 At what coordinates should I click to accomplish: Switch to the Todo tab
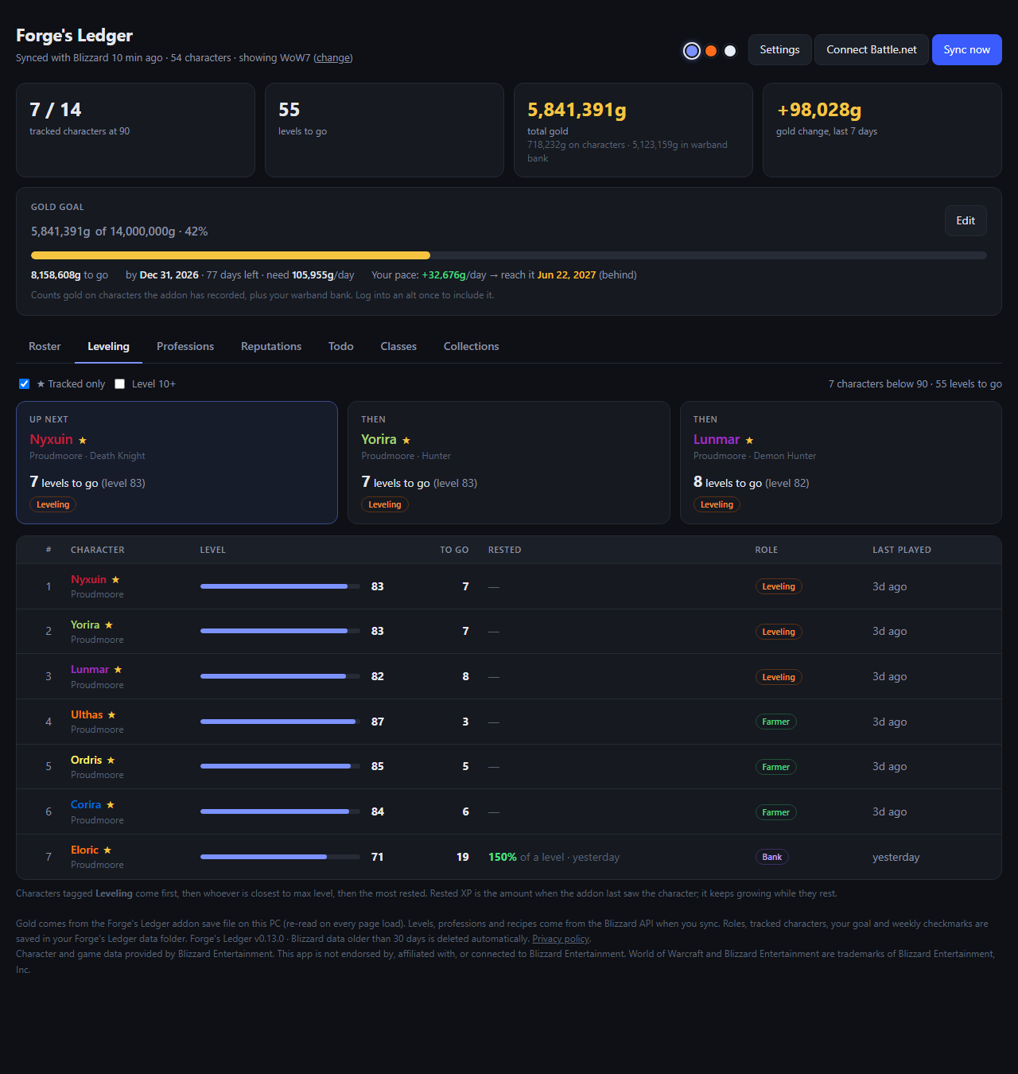[341, 346]
